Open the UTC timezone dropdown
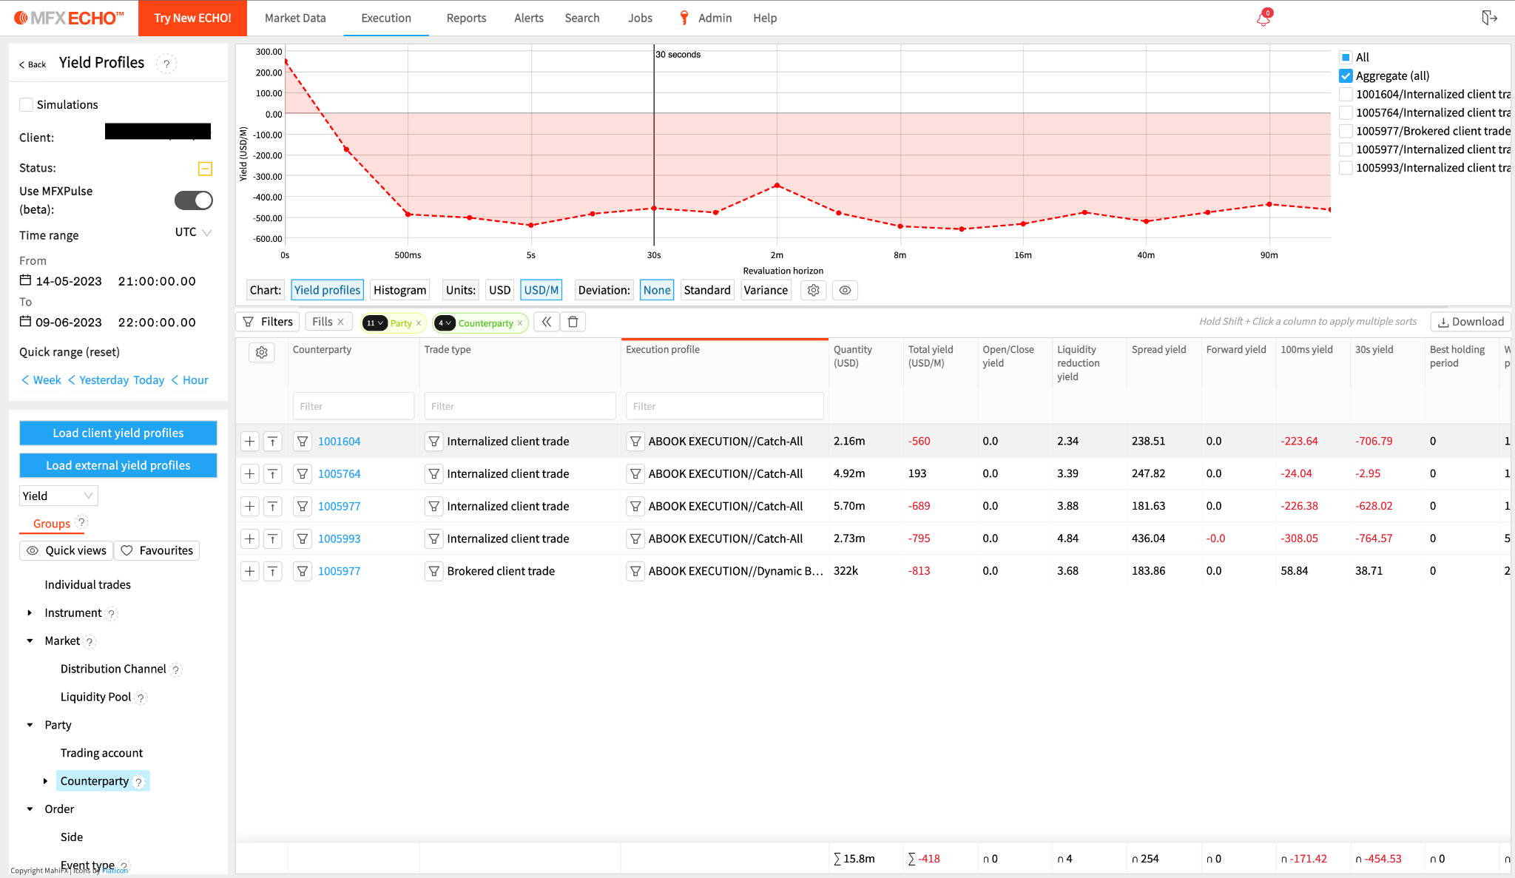 (194, 232)
